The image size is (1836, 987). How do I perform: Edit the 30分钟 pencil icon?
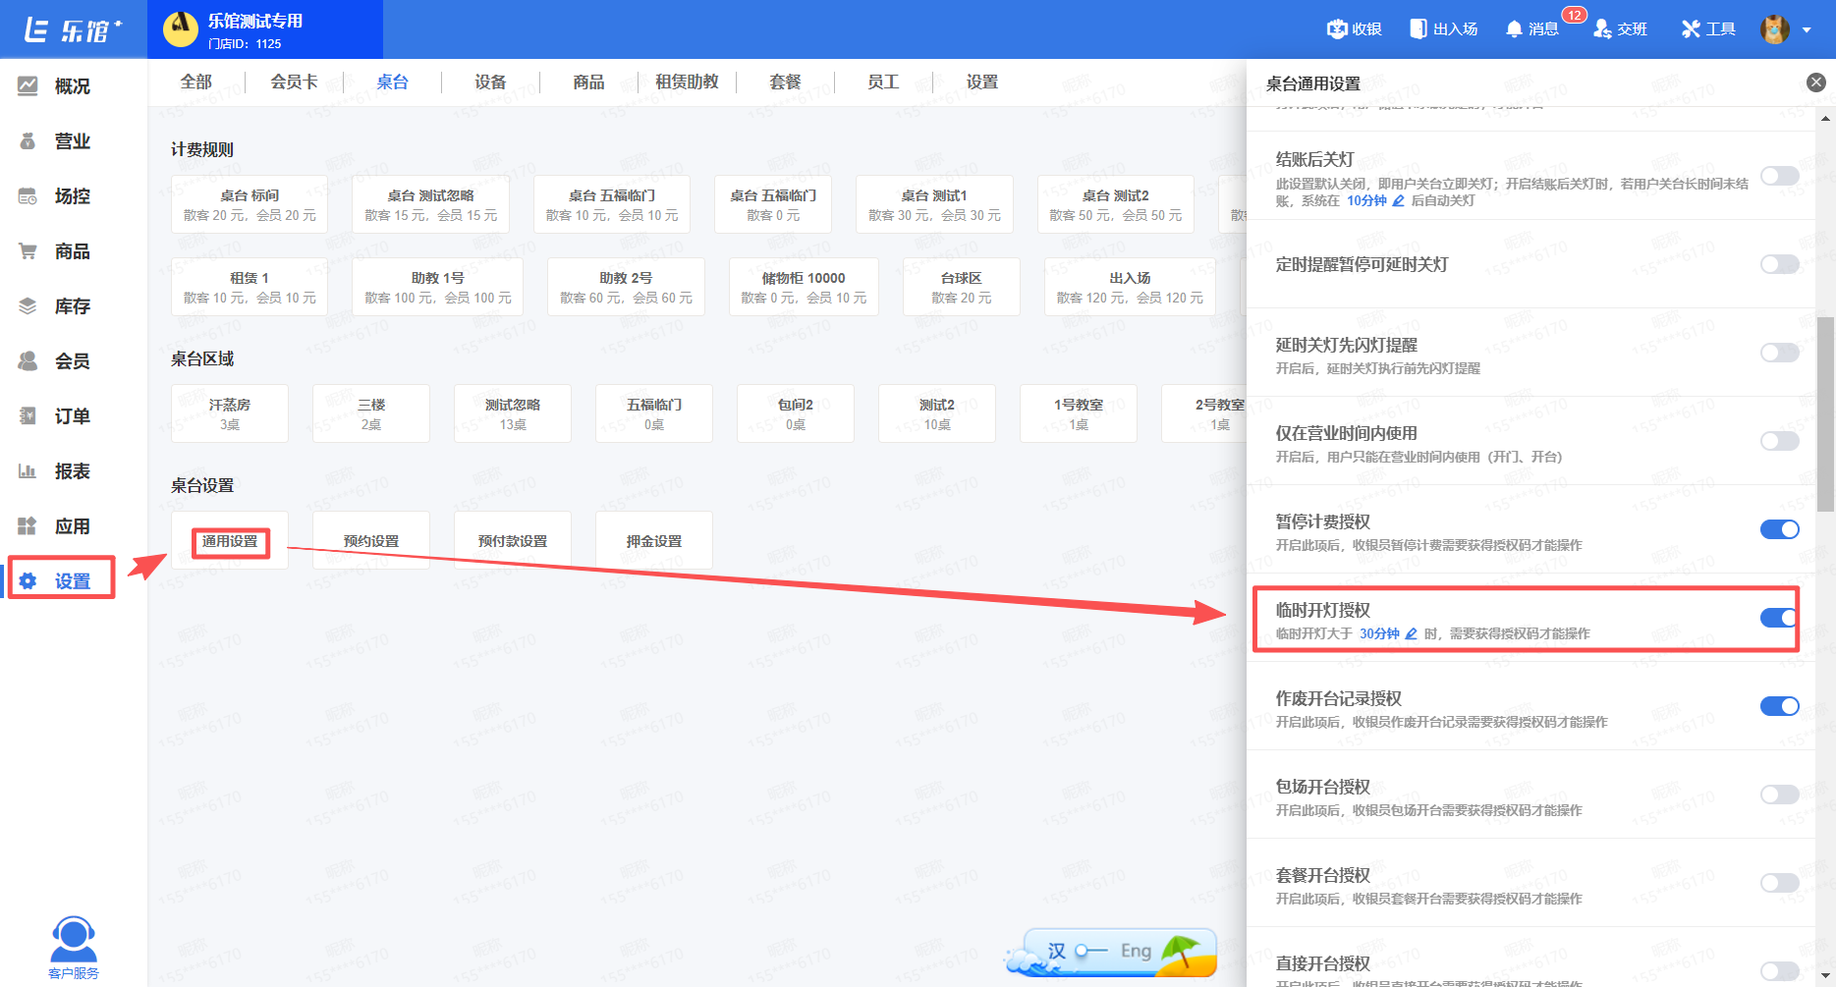pos(1412,633)
